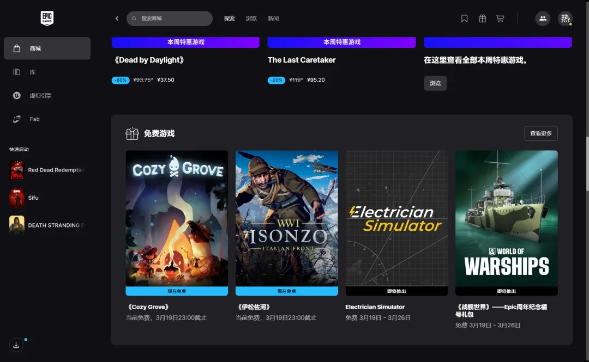Click 即将推出 banner under Electrician Simulator
The image size is (589, 362).
click(x=396, y=291)
